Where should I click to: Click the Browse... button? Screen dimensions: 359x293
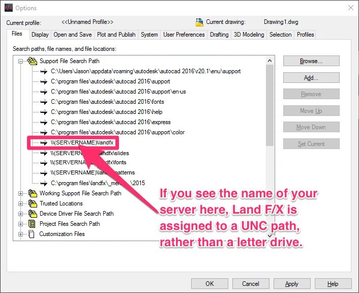click(x=311, y=61)
